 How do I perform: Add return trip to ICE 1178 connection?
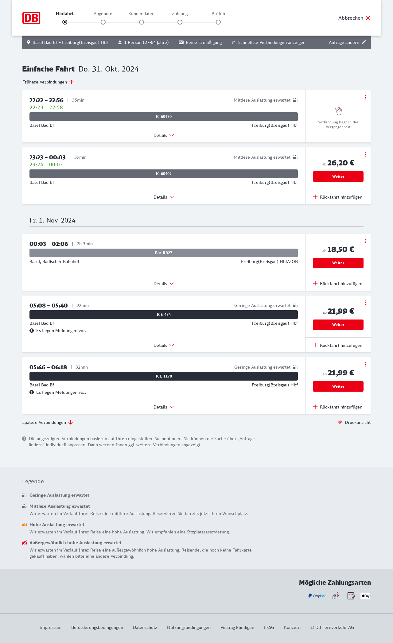pos(338,407)
